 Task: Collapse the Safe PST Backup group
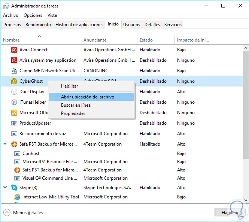point(5,144)
